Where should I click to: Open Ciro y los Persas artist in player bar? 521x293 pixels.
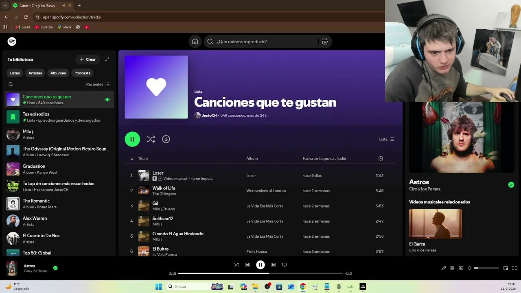[35, 271]
